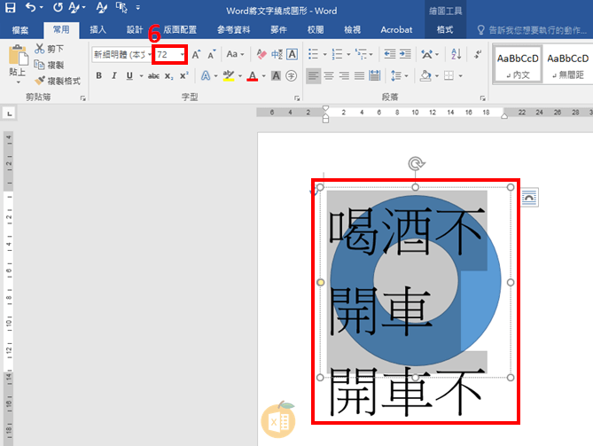Click the Increase Font Size icon
This screenshot has height=446, width=593.
(x=196, y=55)
